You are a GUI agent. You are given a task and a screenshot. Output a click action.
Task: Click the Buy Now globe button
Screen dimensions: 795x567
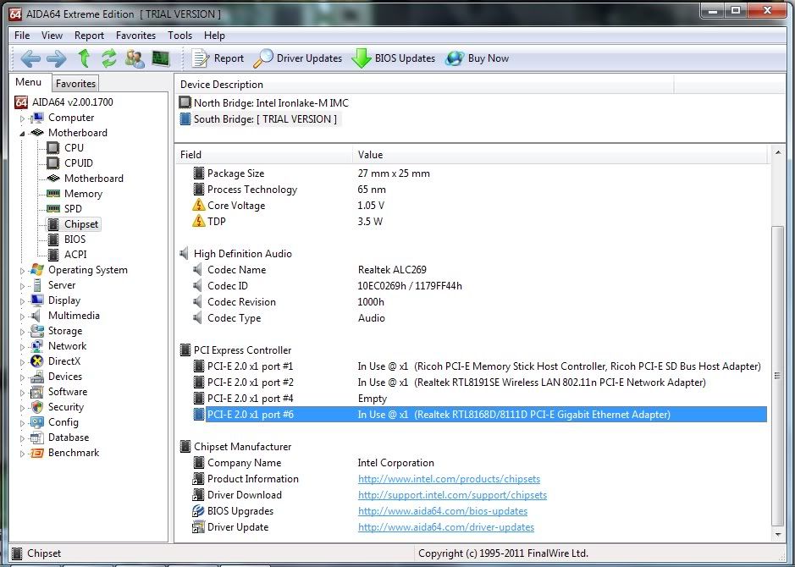[477, 58]
